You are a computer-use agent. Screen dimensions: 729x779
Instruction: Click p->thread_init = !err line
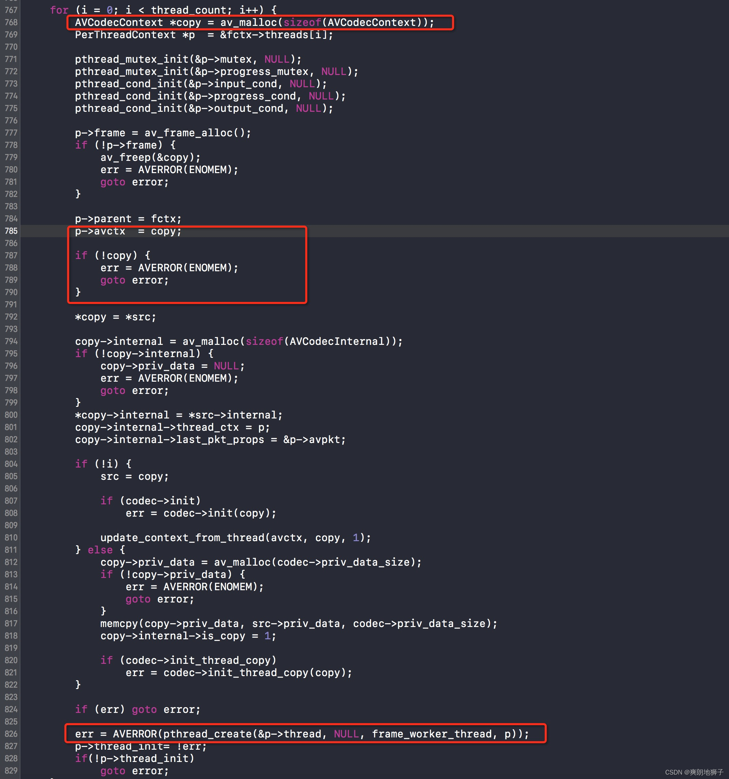(141, 746)
